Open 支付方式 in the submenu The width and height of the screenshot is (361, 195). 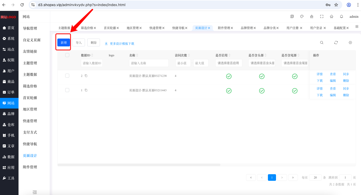[x=30, y=132]
